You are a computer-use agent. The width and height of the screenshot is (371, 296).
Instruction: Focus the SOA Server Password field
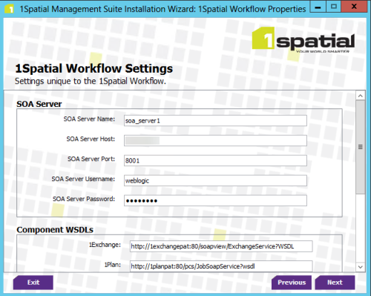pyautogui.click(x=215, y=200)
